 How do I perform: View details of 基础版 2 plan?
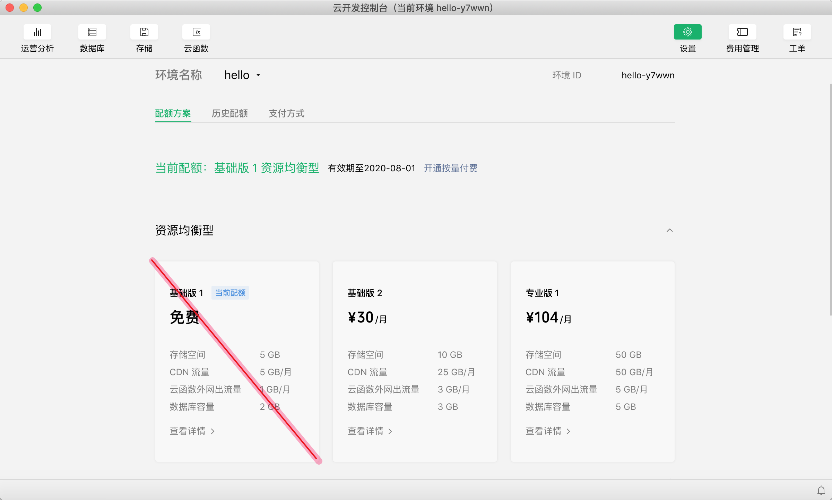(370, 431)
